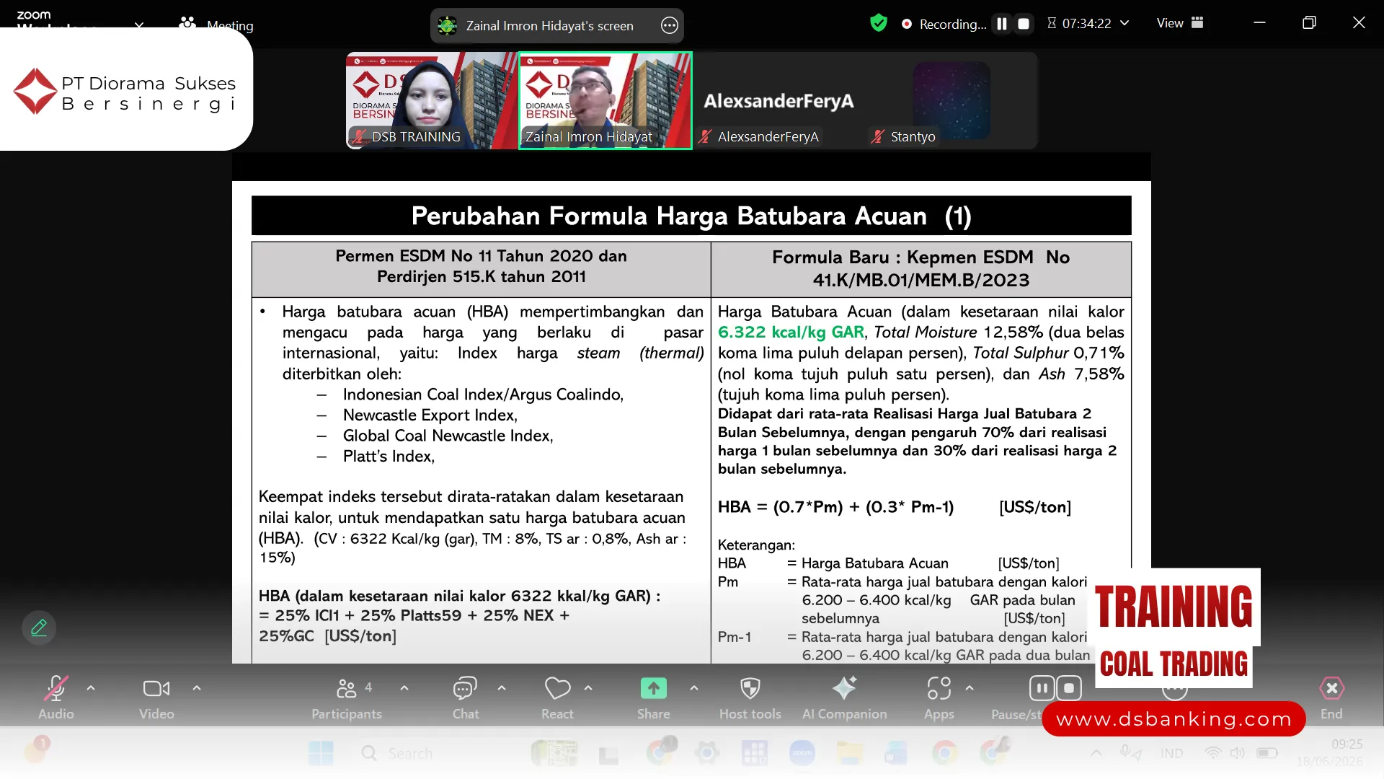
Task: Click the 'Keterangan:' label on the slide
Action: pyautogui.click(x=756, y=545)
